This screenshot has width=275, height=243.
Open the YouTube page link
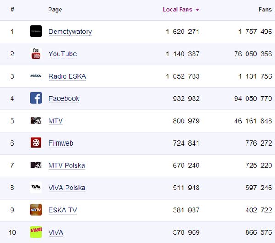pyautogui.click(x=62, y=54)
